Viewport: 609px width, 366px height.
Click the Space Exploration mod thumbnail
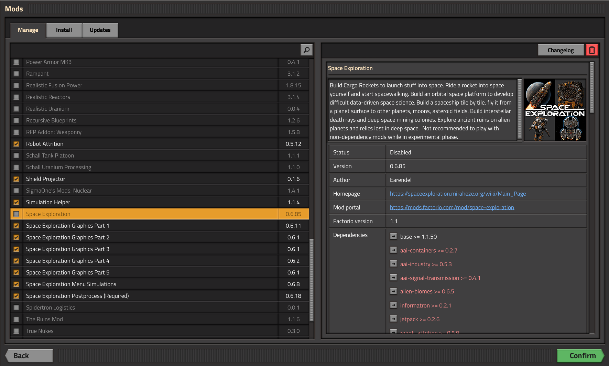[555, 110]
